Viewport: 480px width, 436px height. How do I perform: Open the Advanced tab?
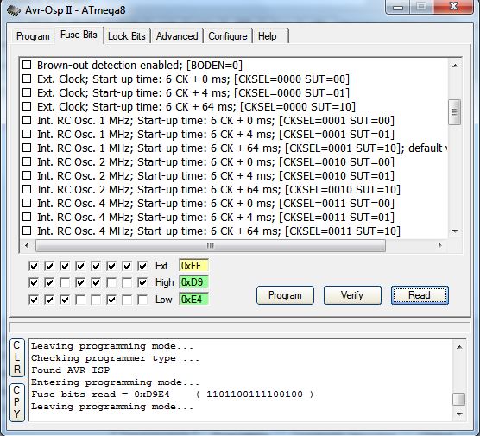[x=177, y=36]
